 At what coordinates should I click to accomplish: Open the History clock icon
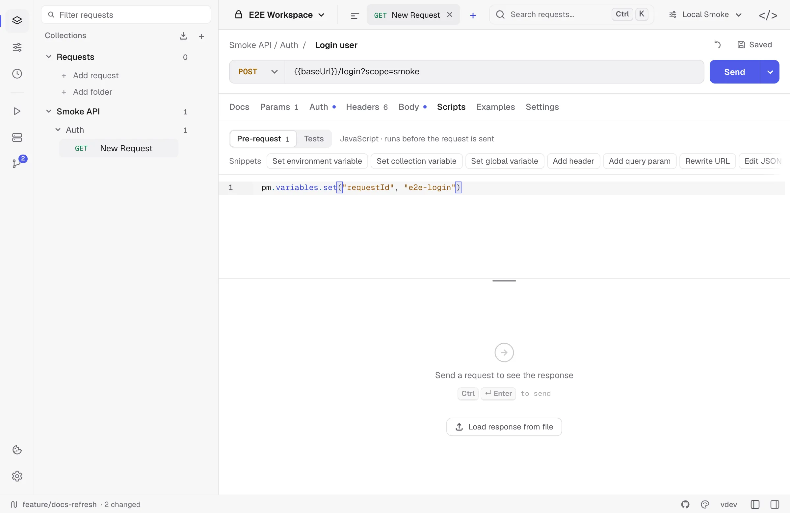(17, 74)
